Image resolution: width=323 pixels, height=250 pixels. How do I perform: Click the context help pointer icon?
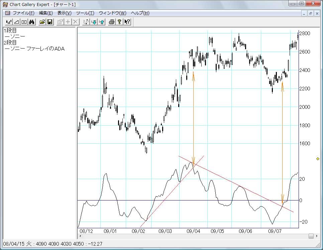(x=127, y=22)
